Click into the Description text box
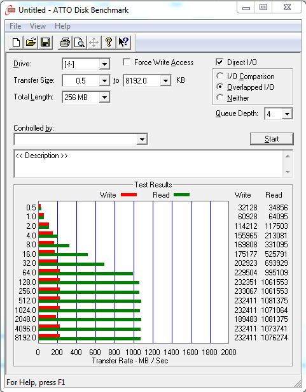306x392 pixels. click(148, 164)
